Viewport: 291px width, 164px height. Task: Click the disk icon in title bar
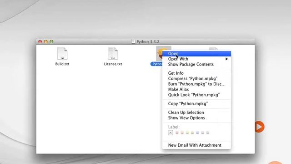pyautogui.click(x=133, y=41)
